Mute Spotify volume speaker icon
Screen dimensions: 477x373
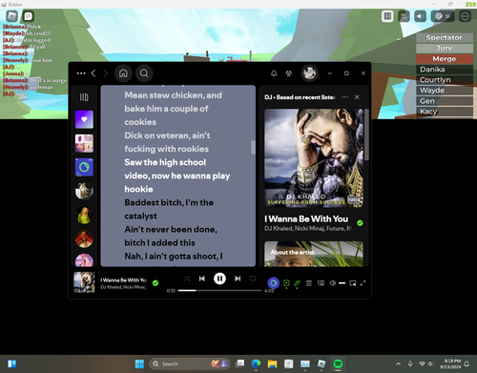[333, 283]
